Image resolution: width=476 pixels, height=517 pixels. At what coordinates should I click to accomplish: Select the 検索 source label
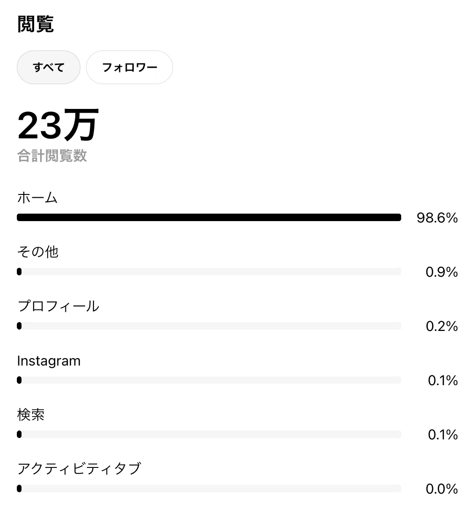tap(31, 415)
